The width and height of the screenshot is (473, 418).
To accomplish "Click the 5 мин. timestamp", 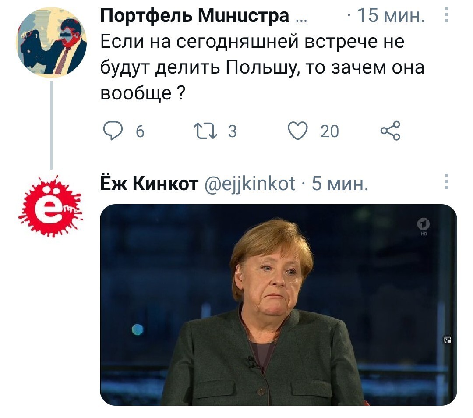I will [340, 183].
